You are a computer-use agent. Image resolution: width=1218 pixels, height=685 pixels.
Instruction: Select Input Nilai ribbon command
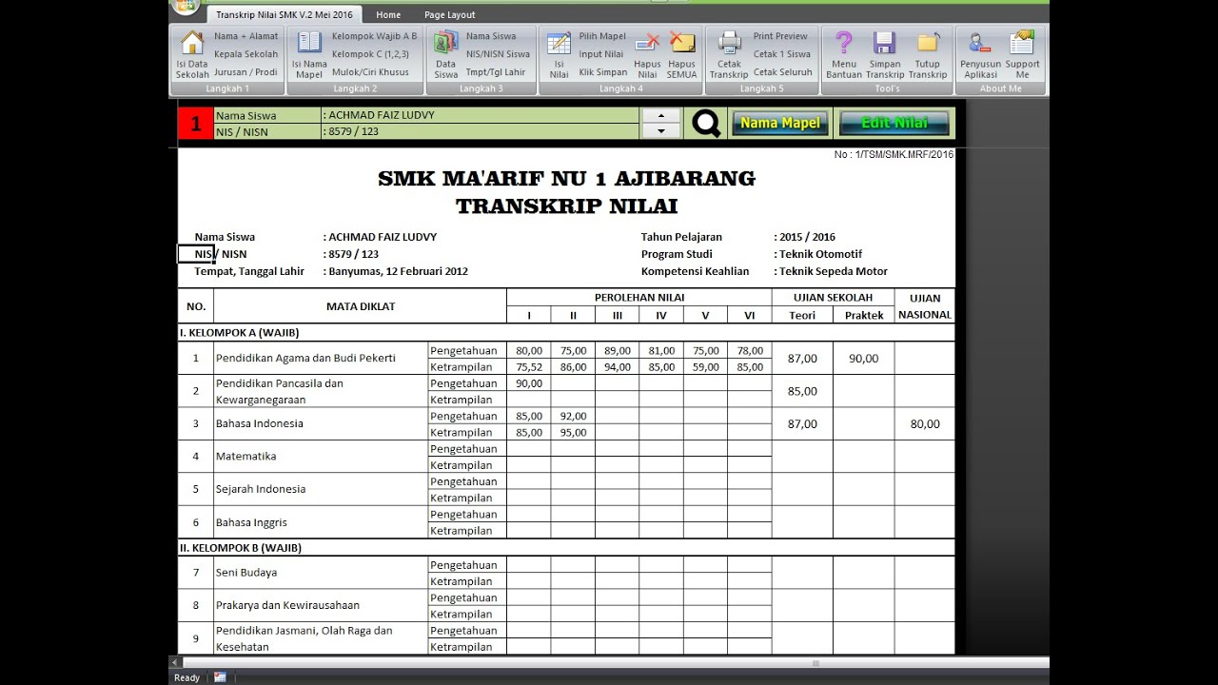click(x=601, y=54)
